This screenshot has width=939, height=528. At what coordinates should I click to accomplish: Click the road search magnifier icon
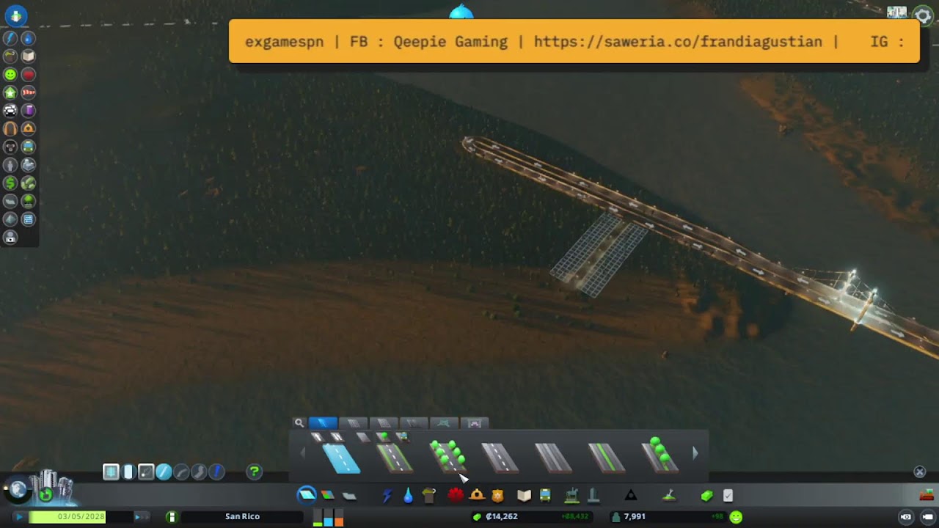coord(299,423)
